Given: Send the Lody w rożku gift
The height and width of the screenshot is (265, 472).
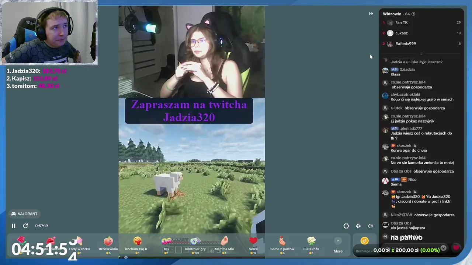Looking at the screenshot, I should pyautogui.click(x=79, y=245).
